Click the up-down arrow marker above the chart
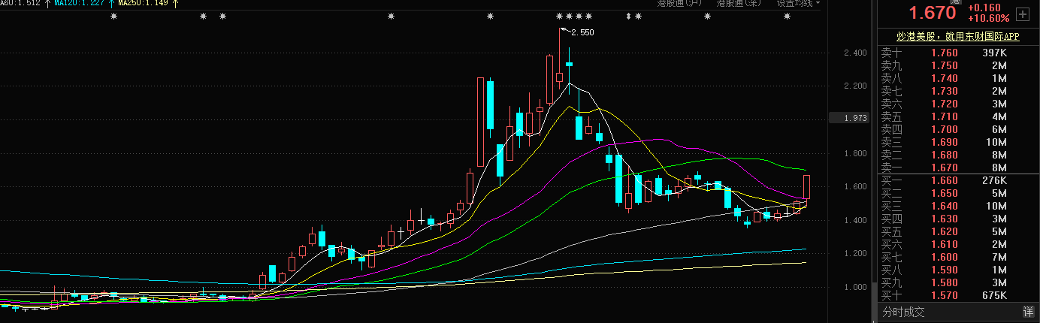This screenshot has height=323, width=1040. coord(629,17)
